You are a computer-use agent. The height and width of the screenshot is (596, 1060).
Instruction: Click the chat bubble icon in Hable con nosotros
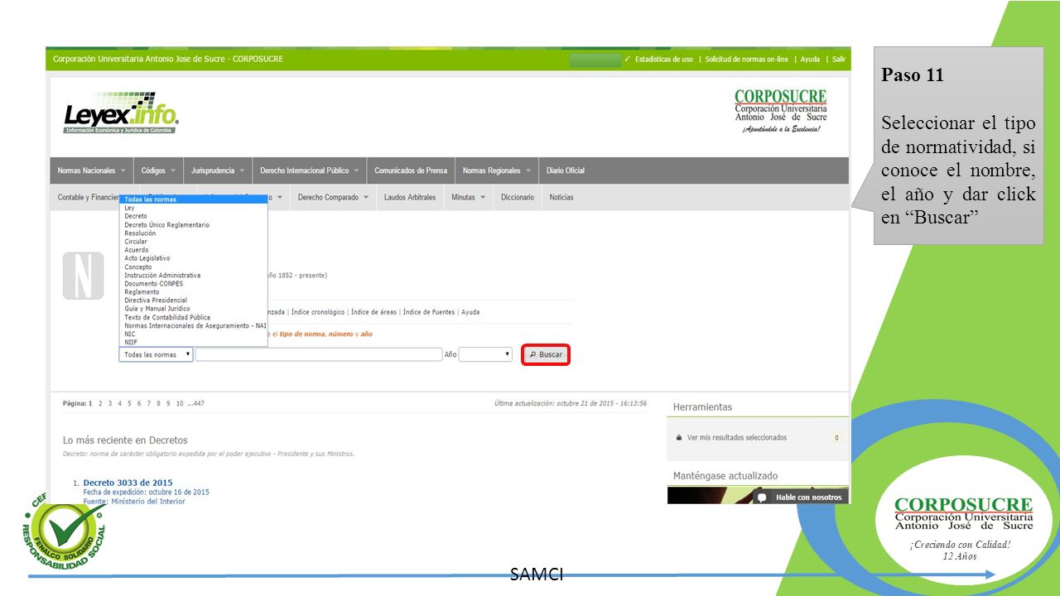pyautogui.click(x=763, y=497)
